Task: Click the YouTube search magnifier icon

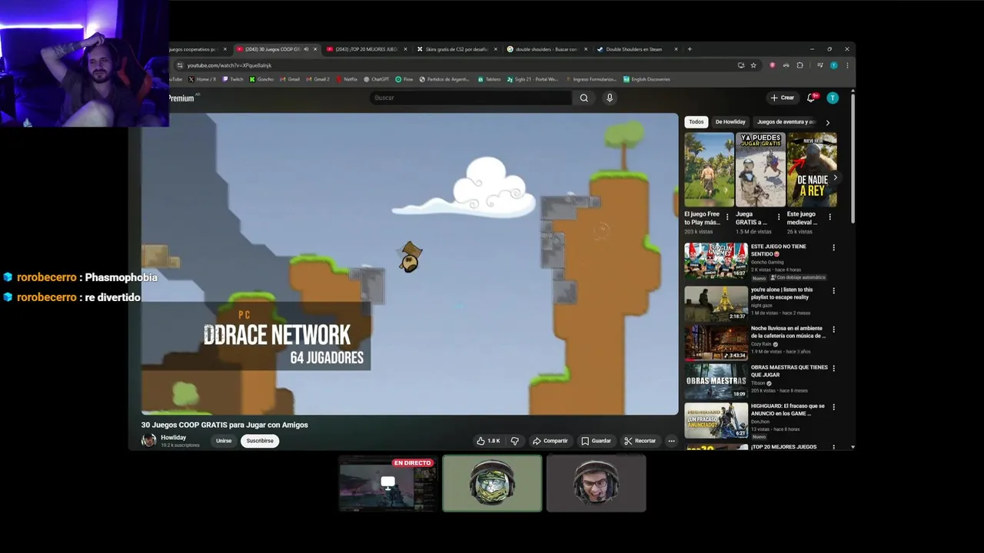Action: tap(584, 98)
